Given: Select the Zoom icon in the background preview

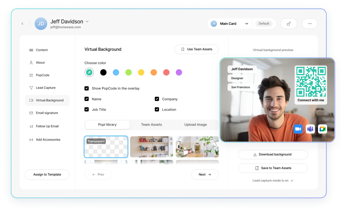Looking at the screenshot, I should (298, 129).
